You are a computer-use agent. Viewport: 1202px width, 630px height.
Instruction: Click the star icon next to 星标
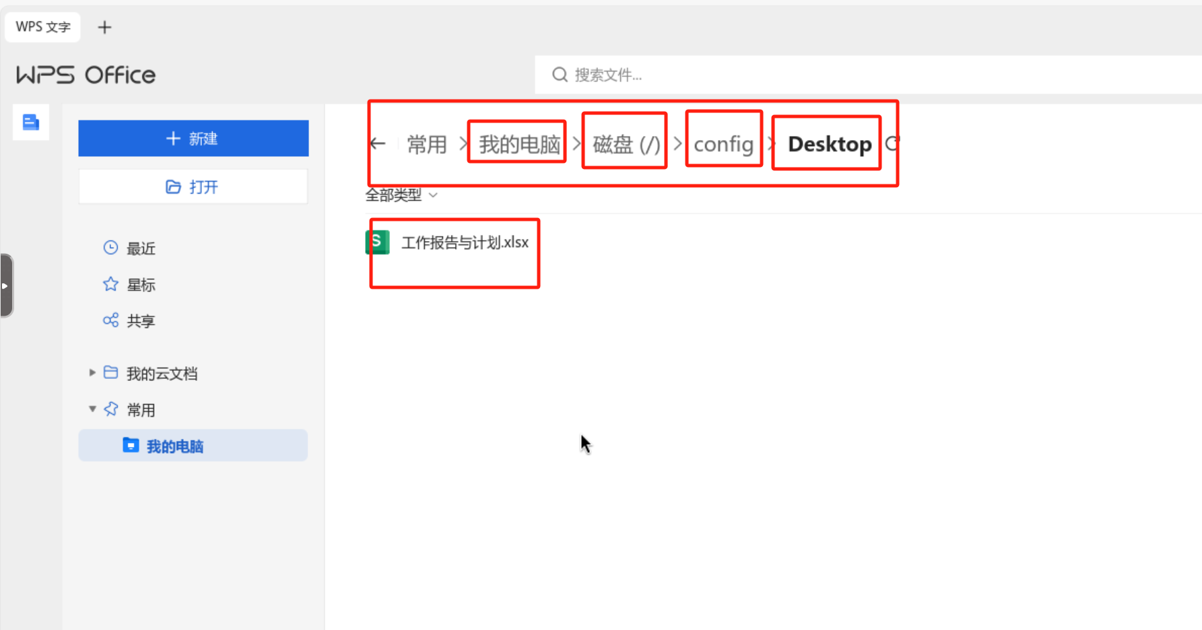110,284
